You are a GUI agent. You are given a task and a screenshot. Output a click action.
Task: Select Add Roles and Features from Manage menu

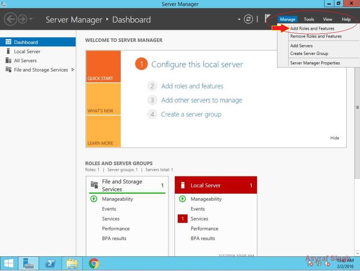(312, 28)
